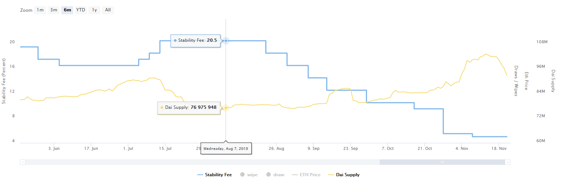Set zoom range to 3m
561x181 pixels.
54,10
